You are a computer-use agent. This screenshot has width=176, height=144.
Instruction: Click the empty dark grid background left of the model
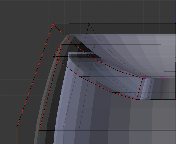pos(17,56)
